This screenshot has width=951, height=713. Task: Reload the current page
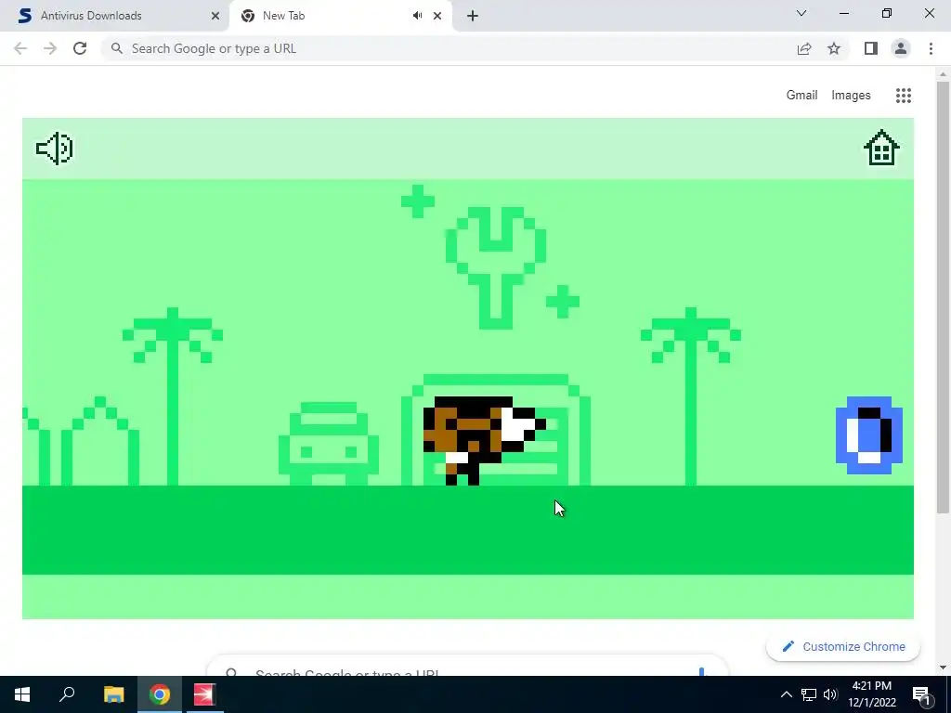[80, 48]
